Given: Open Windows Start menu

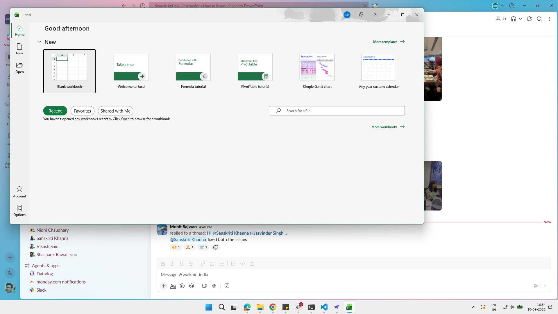Looking at the screenshot, I should coord(209,307).
